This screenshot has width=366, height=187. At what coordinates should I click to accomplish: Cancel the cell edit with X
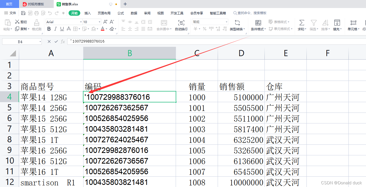[49, 41]
